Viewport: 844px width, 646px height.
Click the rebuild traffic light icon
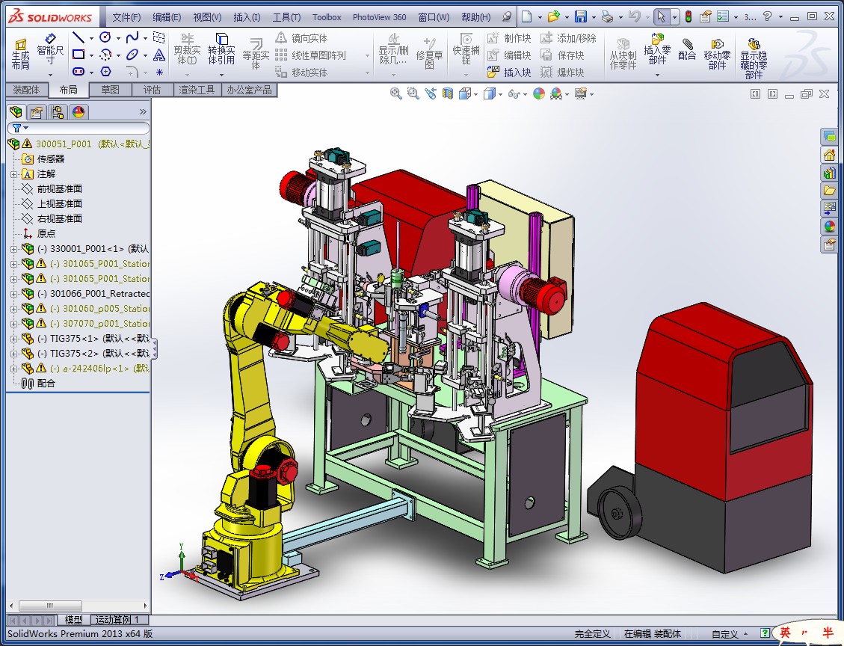point(688,16)
